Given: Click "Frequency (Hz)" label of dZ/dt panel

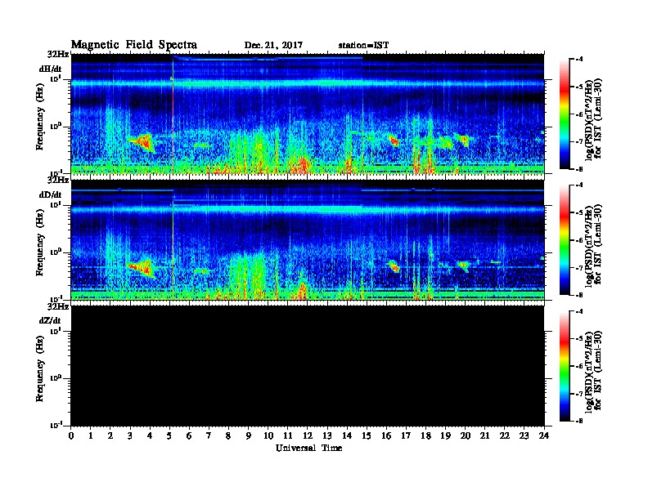Looking at the screenshot, I should tap(40, 368).
